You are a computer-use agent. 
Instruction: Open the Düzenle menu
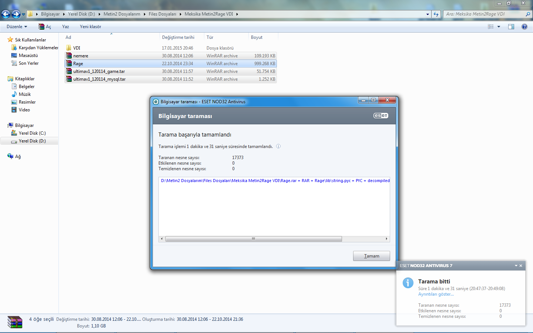[x=17, y=27]
